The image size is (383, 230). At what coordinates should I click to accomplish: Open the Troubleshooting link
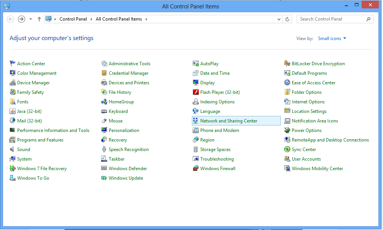tap(217, 159)
